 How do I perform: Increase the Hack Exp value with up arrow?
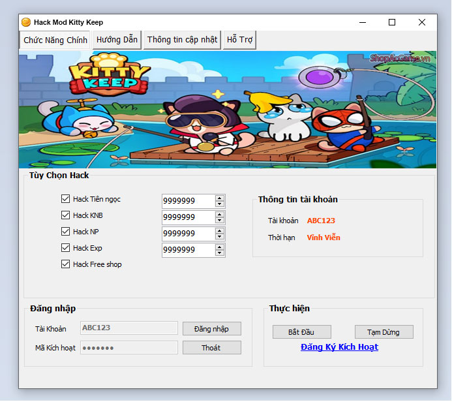[x=220, y=247]
